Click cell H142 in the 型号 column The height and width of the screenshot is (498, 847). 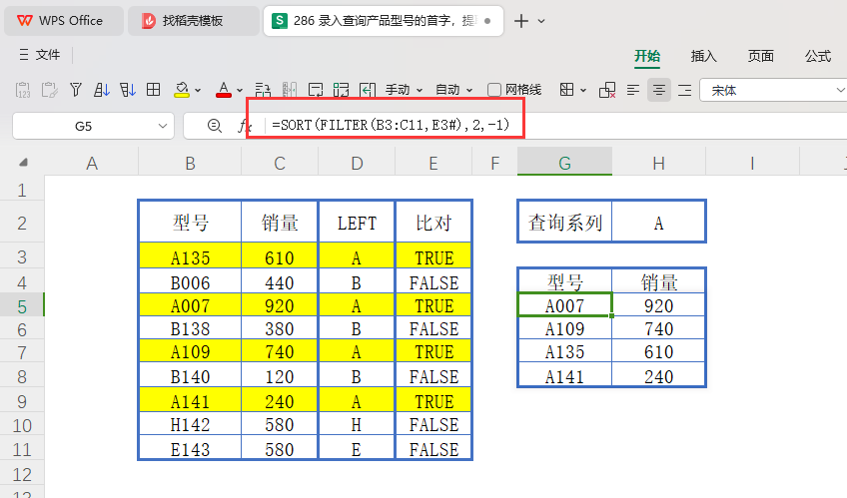click(190, 424)
